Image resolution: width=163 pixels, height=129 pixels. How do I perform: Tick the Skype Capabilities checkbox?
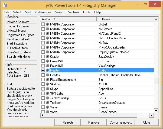(x=43, y=89)
